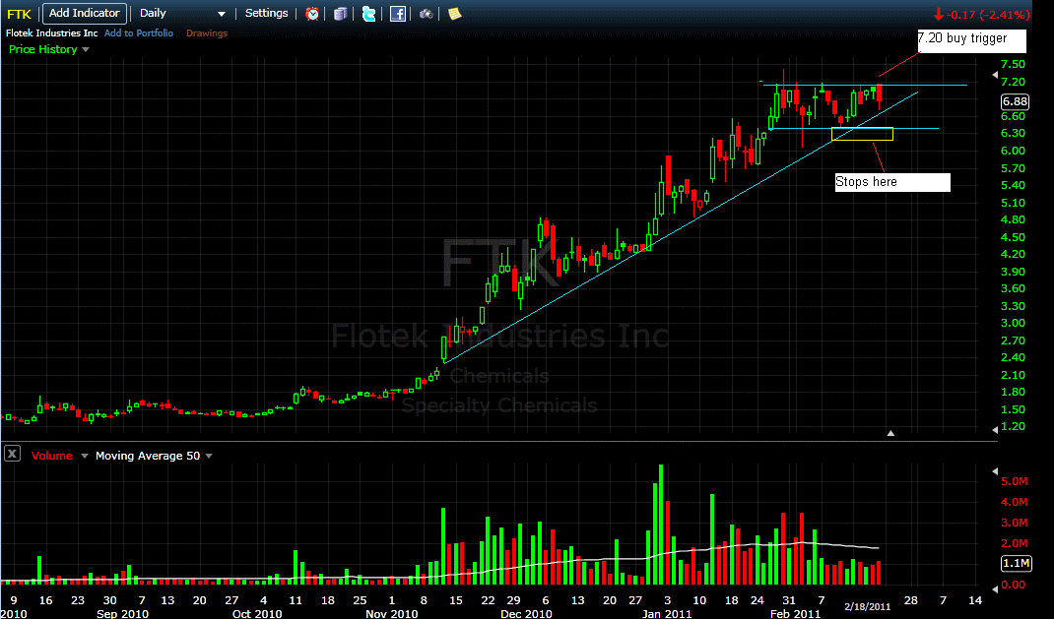Screen dimensions: 1054x619
Task: Click the Feb 2011 date axis label
Action: coord(795,614)
